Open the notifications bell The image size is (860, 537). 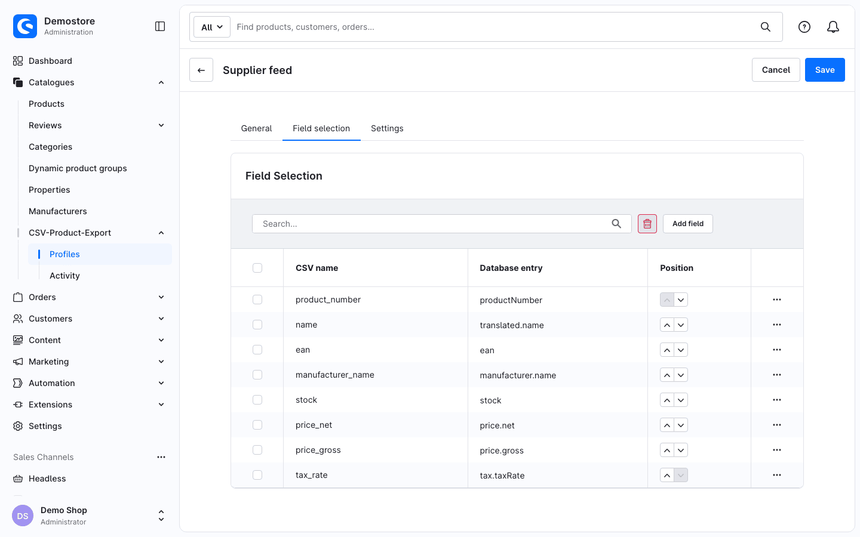point(833,27)
